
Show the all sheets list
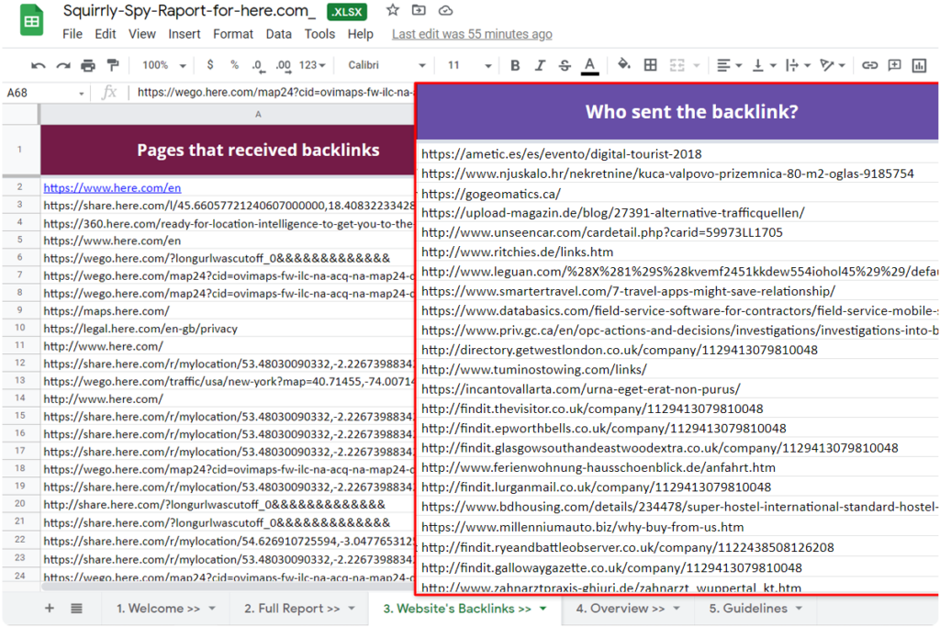coord(76,609)
